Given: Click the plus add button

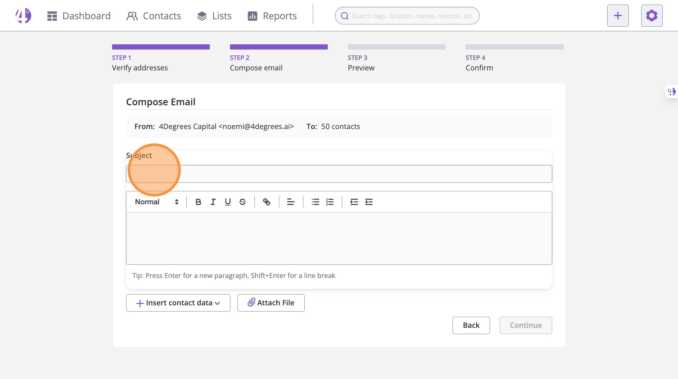Looking at the screenshot, I should (x=618, y=16).
